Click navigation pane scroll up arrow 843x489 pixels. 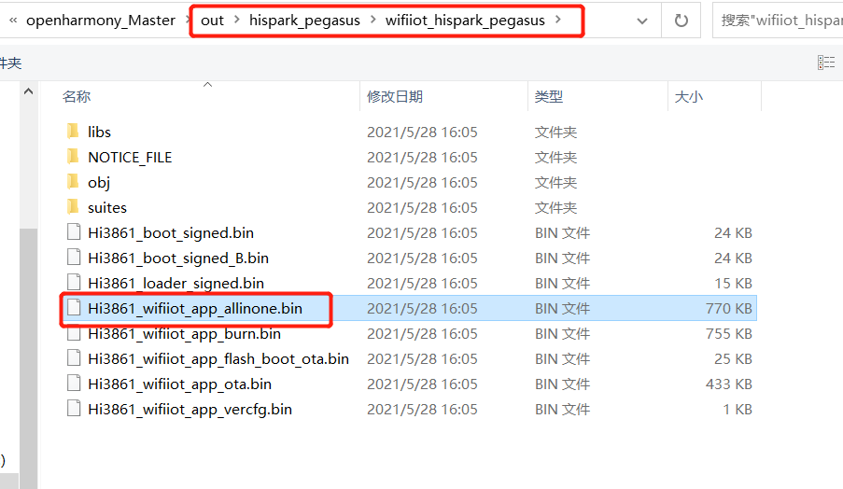pyautogui.click(x=29, y=91)
